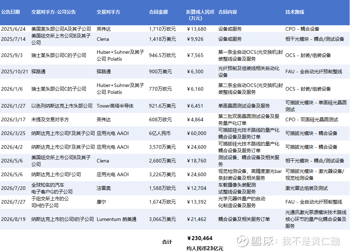Click the 折算成人民币(万元) column header
Image resolution: width=350 pixels, height=252 pixels.
pyautogui.click(x=200, y=15)
